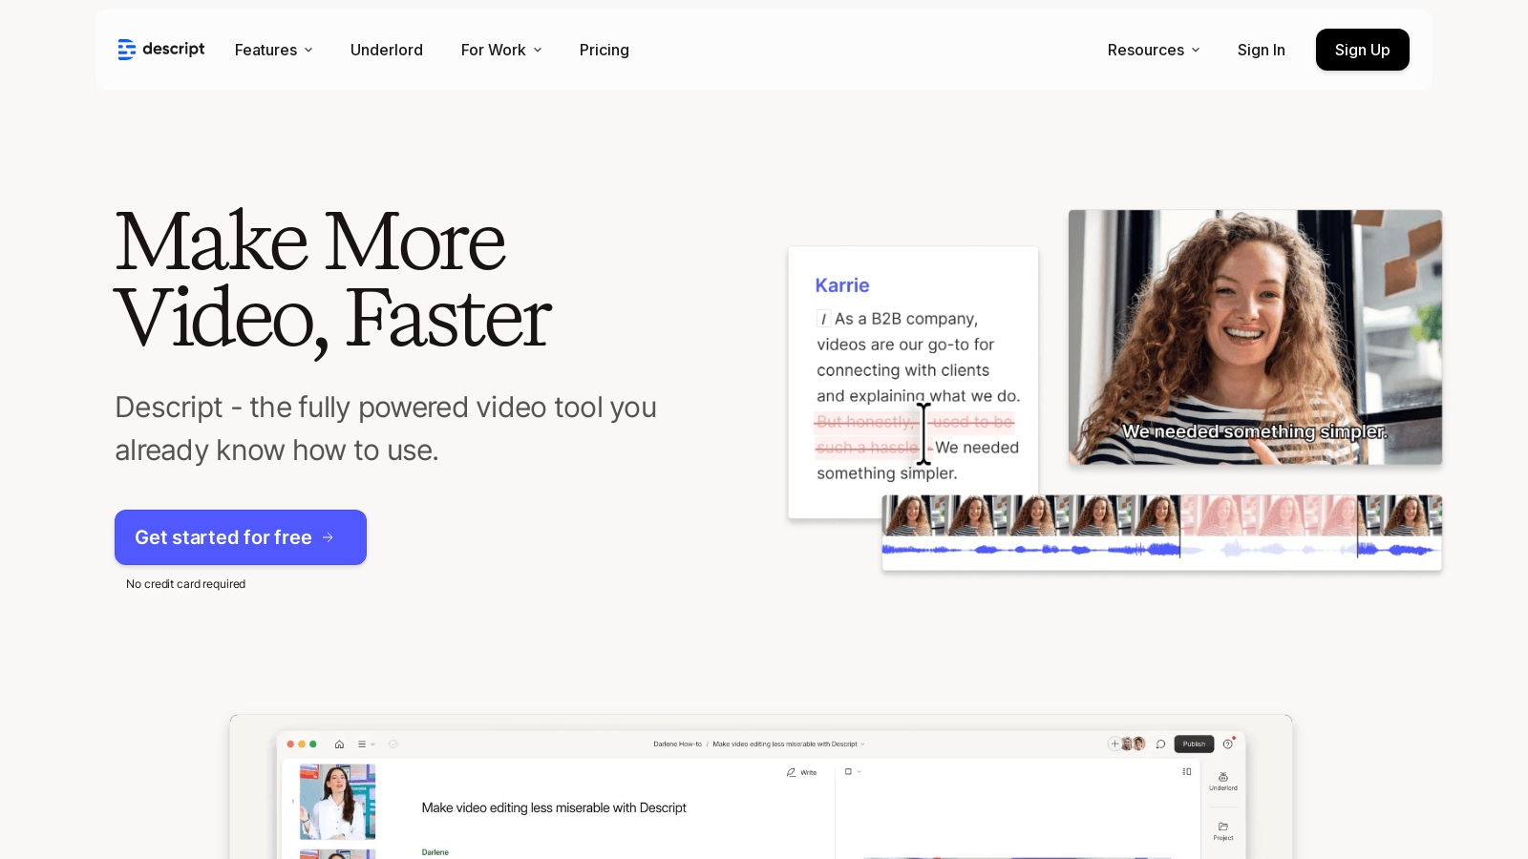Image resolution: width=1528 pixels, height=859 pixels.
Task: Click the home icon in app preview
Action: pyautogui.click(x=339, y=744)
